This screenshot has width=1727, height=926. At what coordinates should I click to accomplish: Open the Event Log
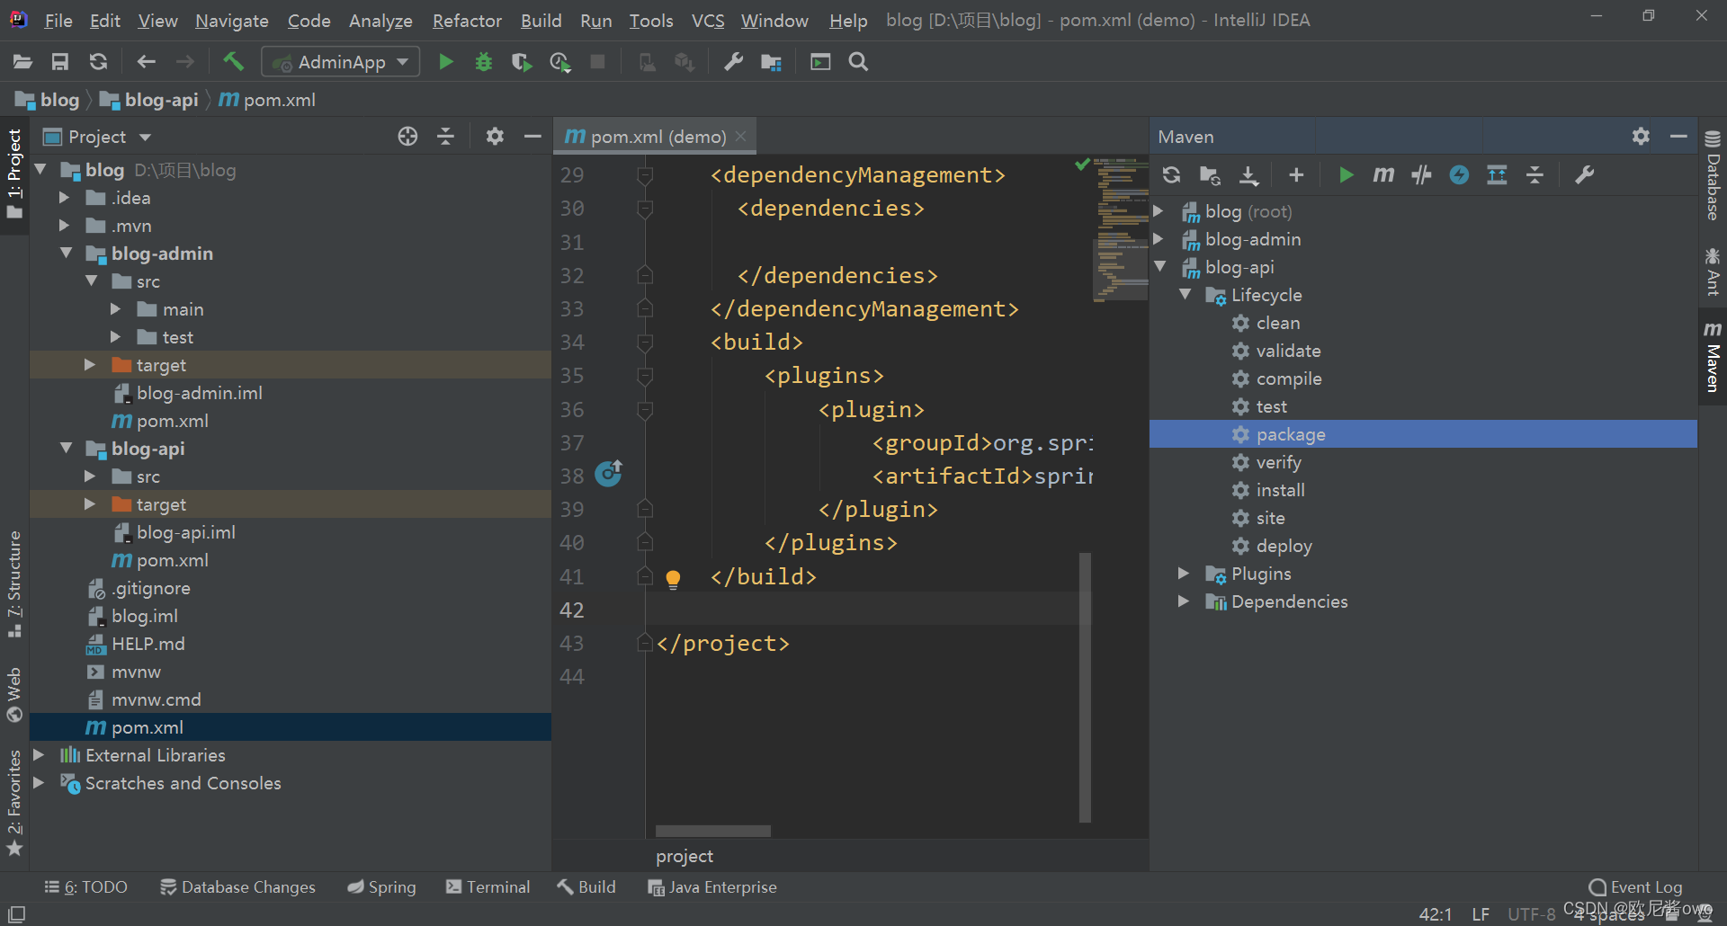(1635, 887)
